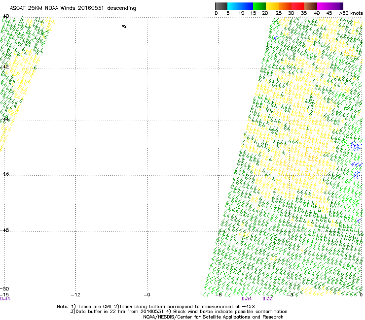
Task: Click the '-12' longitude axis label
Action: (x=75, y=295)
